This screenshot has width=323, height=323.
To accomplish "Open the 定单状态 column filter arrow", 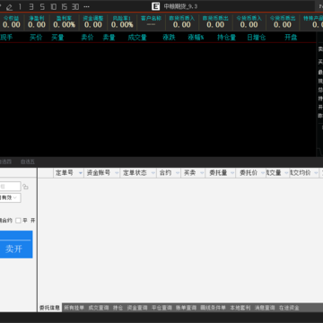I will pos(153,173).
